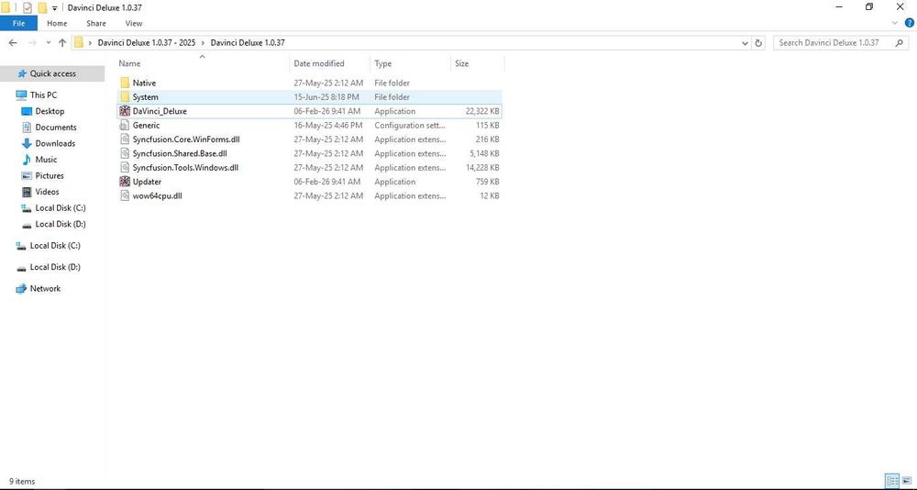Select the Generic configuration file icon

[x=124, y=126]
